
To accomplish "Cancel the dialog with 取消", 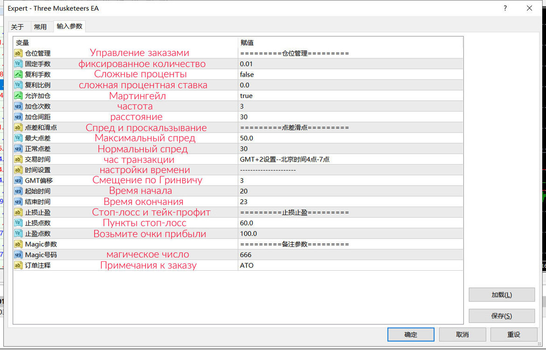I will coord(462,335).
